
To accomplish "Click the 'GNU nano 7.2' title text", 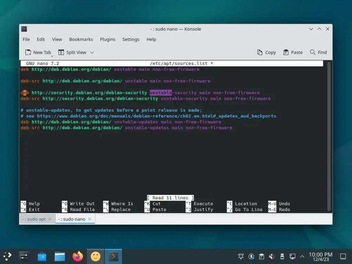I will click(42, 64).
